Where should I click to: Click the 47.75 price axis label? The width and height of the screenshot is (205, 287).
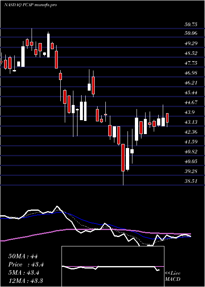191,63
